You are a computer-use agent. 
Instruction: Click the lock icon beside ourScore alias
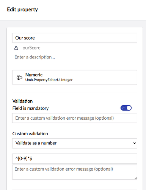coord(16,48)
